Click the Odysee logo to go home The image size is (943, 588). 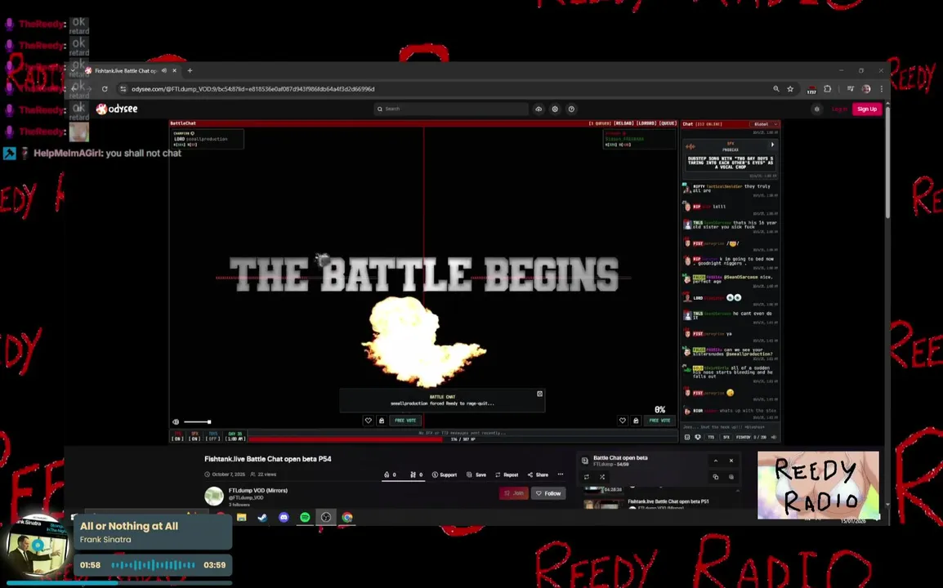click(x=118, y=109)
